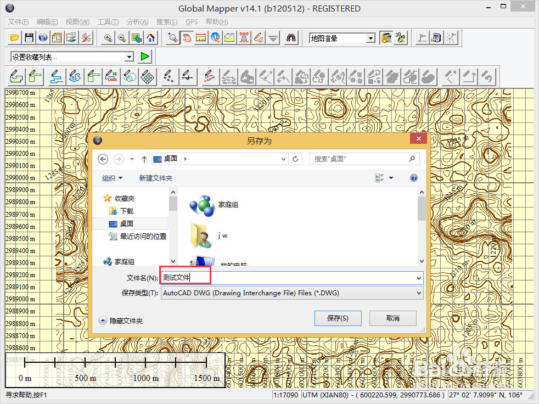Click the file name input field
The width and height of the screenshot is (539, 404).
(x=292, y=278)
